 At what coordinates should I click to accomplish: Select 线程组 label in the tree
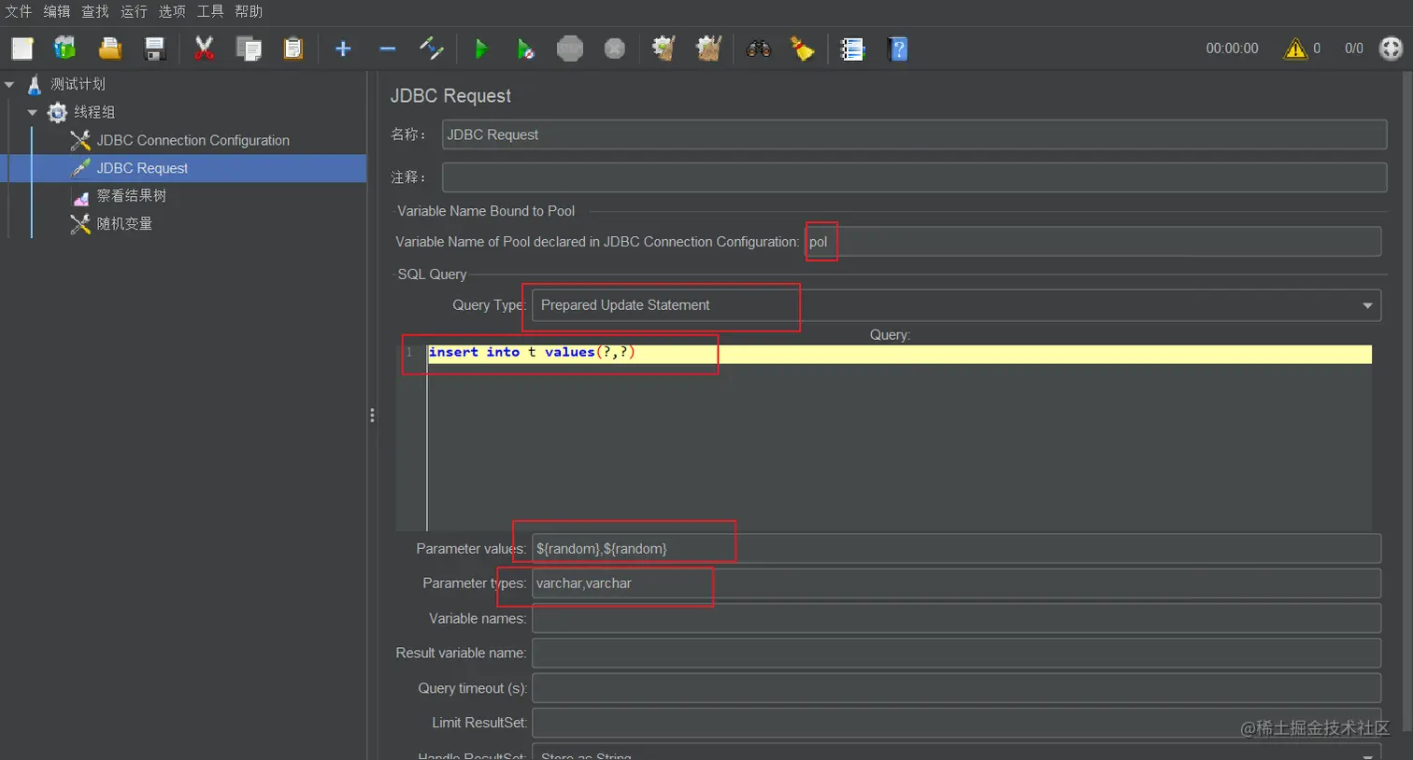[x=94, y=112]
